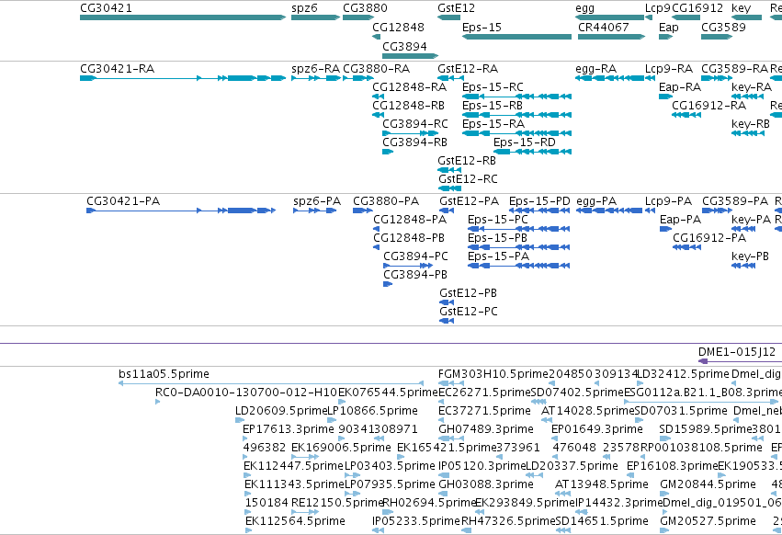
Task: Click the EK112447.5prime EST label
Action: pos(294,466)
